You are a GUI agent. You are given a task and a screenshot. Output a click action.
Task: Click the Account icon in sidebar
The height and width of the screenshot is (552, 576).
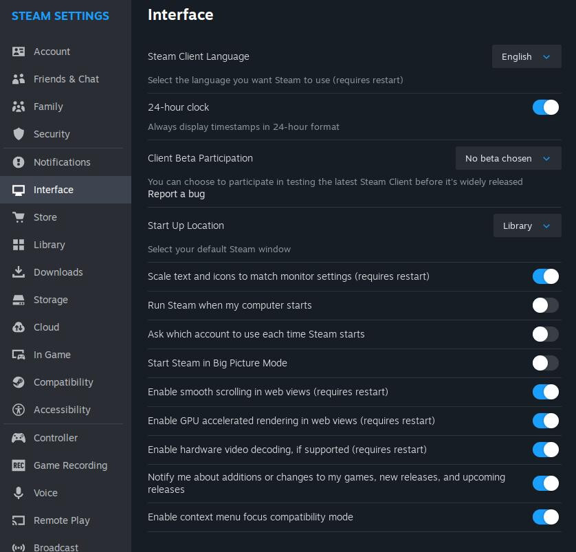(x=19, y=52)
